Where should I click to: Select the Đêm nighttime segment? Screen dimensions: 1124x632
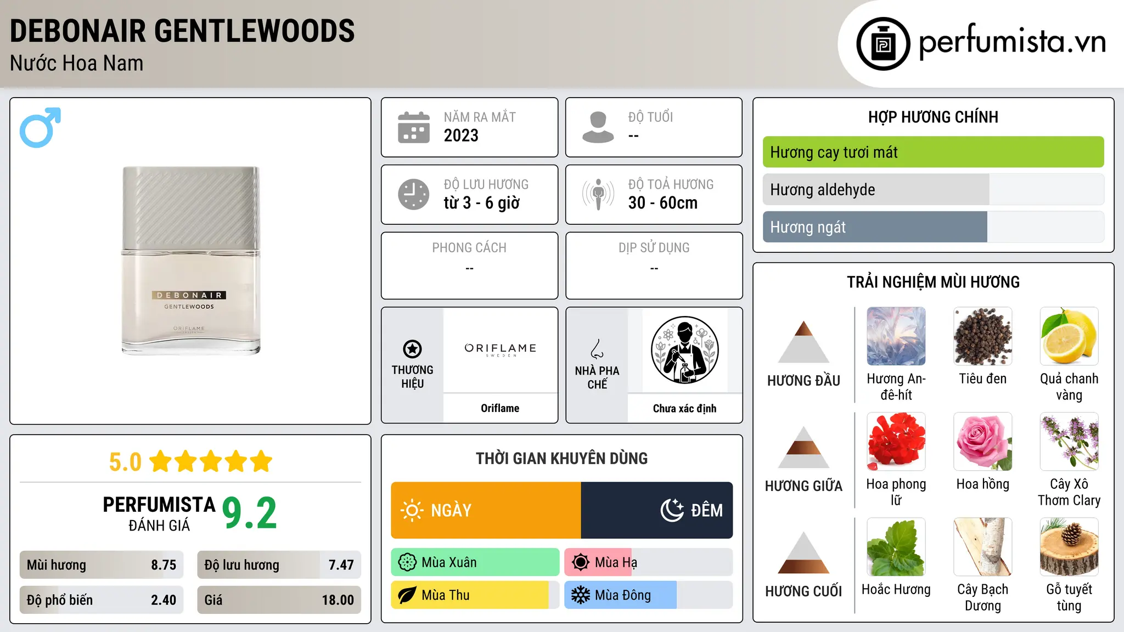coord(657,510)
